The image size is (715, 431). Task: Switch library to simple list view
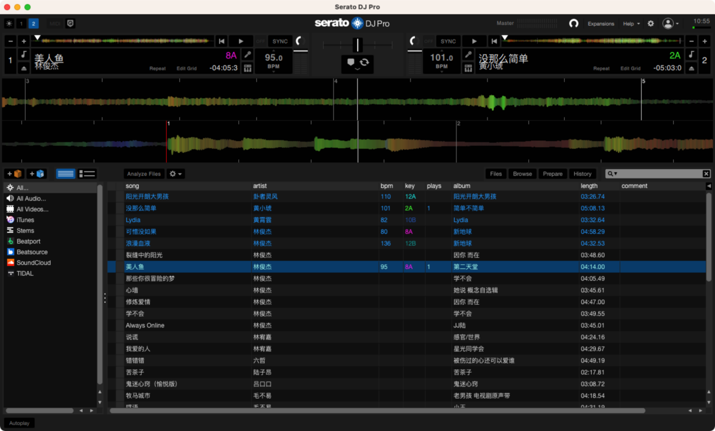(66, 174)
